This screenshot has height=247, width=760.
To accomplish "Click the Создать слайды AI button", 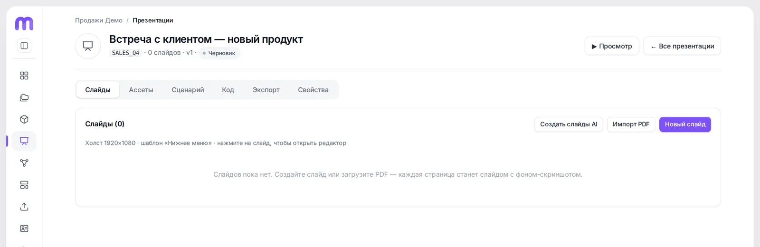I will (x=569, y=124).
